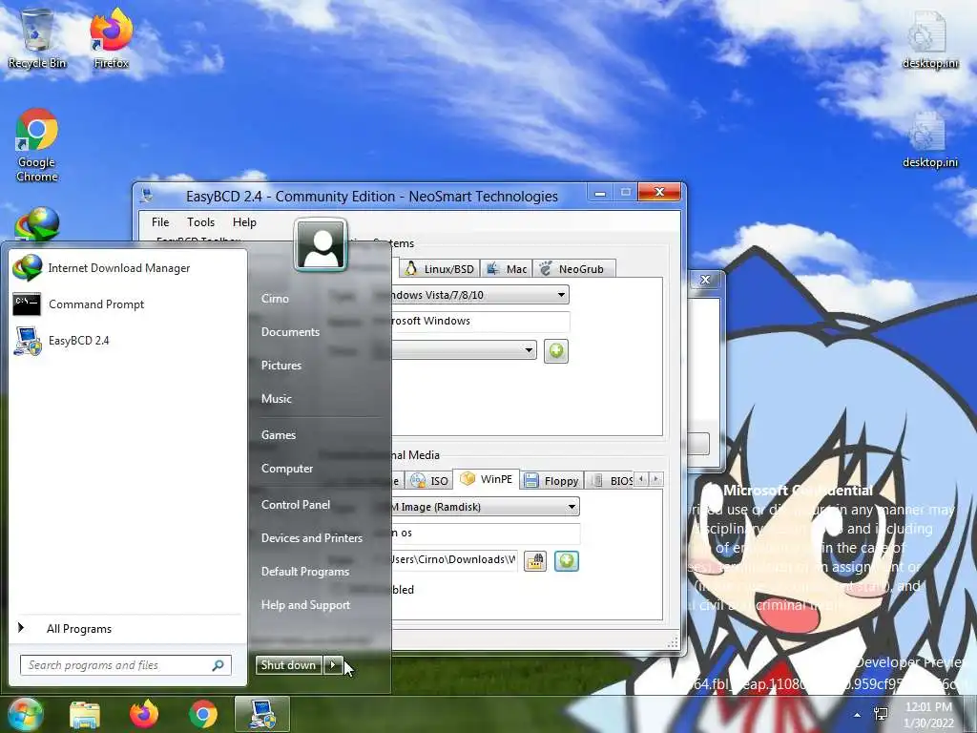Click the user account picture in Start menu
977x733 pixels.
(321, 244)
